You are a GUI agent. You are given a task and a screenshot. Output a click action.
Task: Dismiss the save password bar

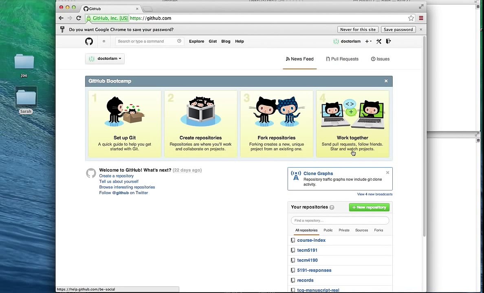tap(421, 30)
